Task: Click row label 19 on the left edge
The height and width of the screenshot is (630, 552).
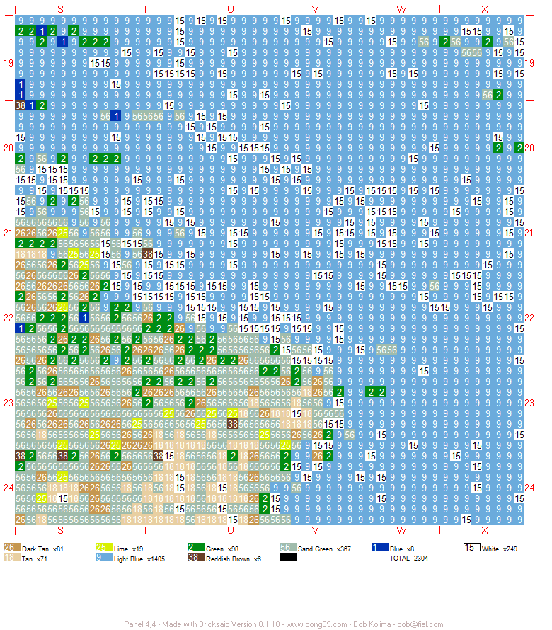Action: 8,63
